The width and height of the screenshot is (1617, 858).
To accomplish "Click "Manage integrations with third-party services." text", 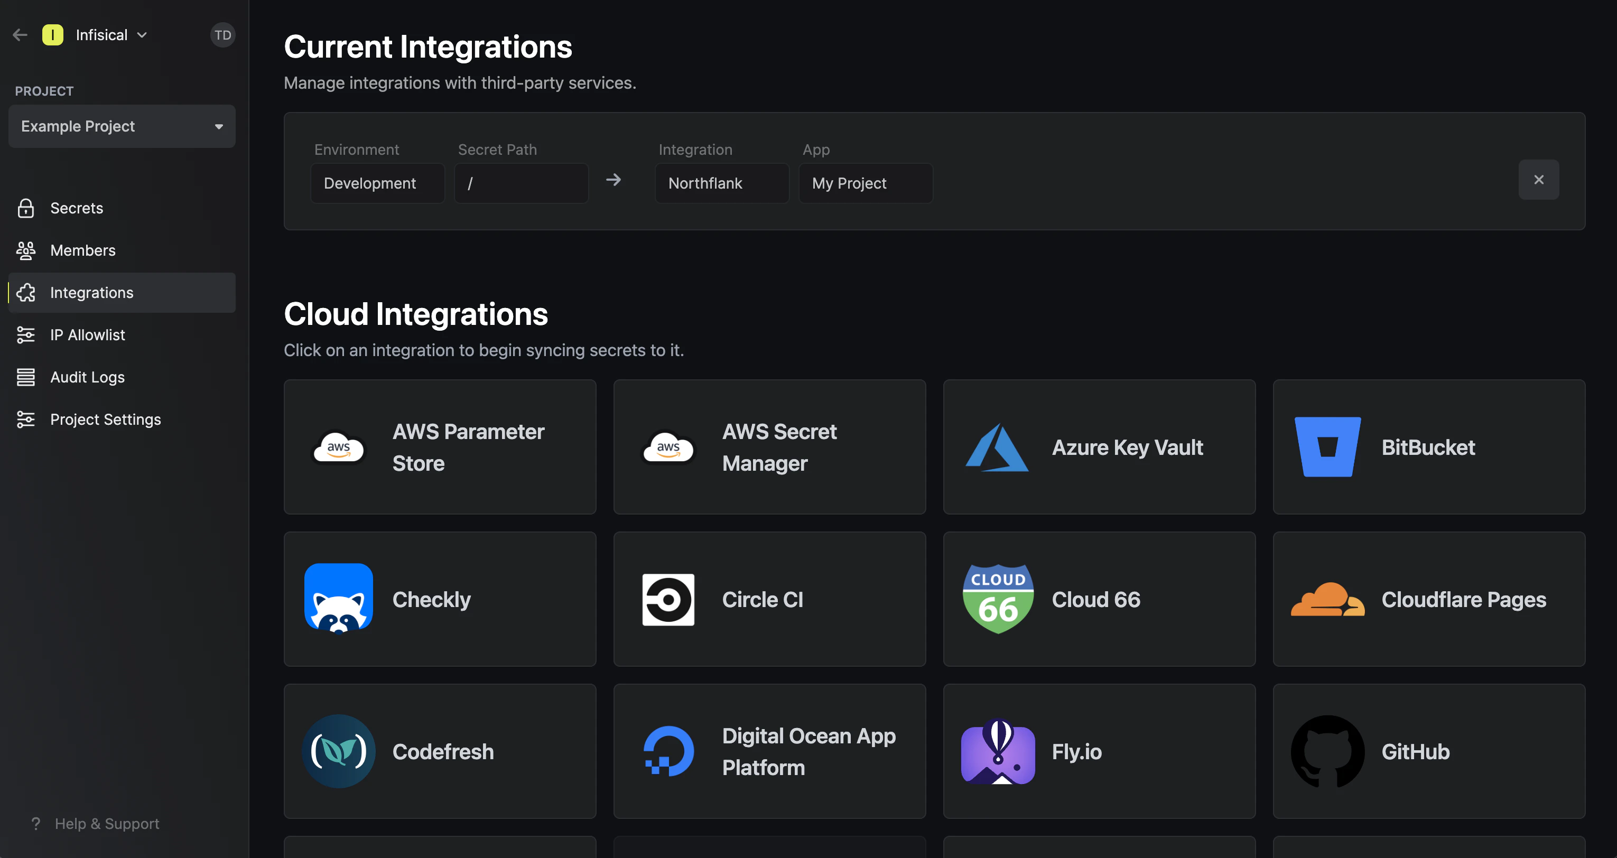I will [460, 83].
